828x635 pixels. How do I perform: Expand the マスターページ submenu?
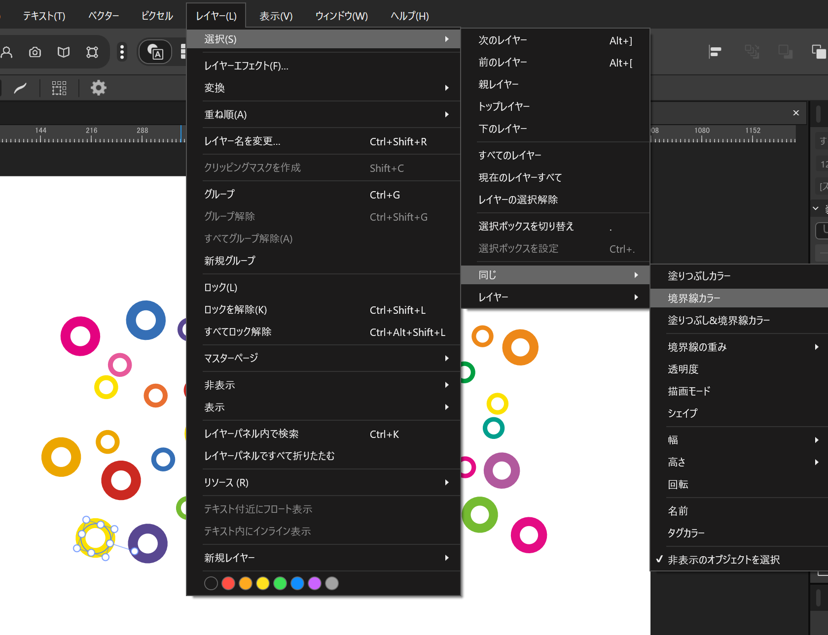(324, 358)
